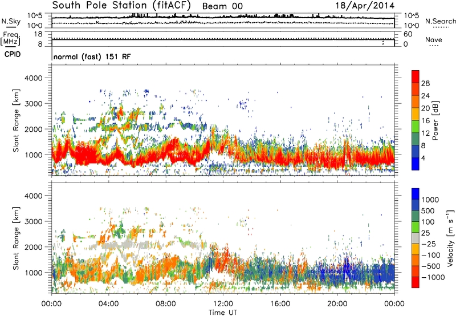
Task: Click the '20:00' time axis label
Action: click(337, 304)
